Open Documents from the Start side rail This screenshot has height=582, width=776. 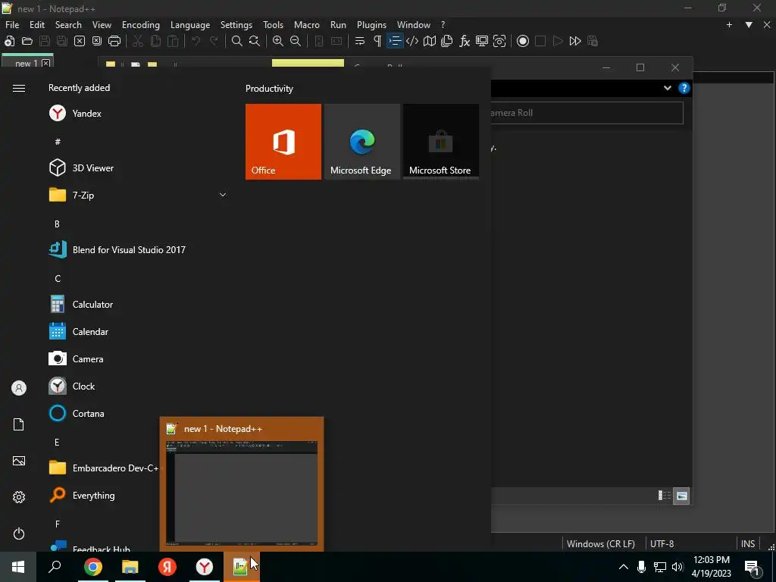click(x=19, y=424)
